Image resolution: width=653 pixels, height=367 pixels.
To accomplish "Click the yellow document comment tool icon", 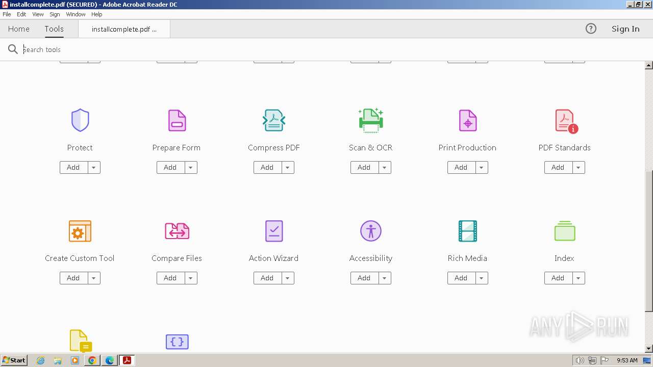I will tap(81, 341).
